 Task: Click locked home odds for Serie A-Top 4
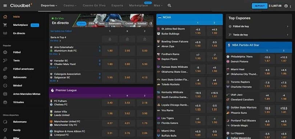[x=110, y=39]
